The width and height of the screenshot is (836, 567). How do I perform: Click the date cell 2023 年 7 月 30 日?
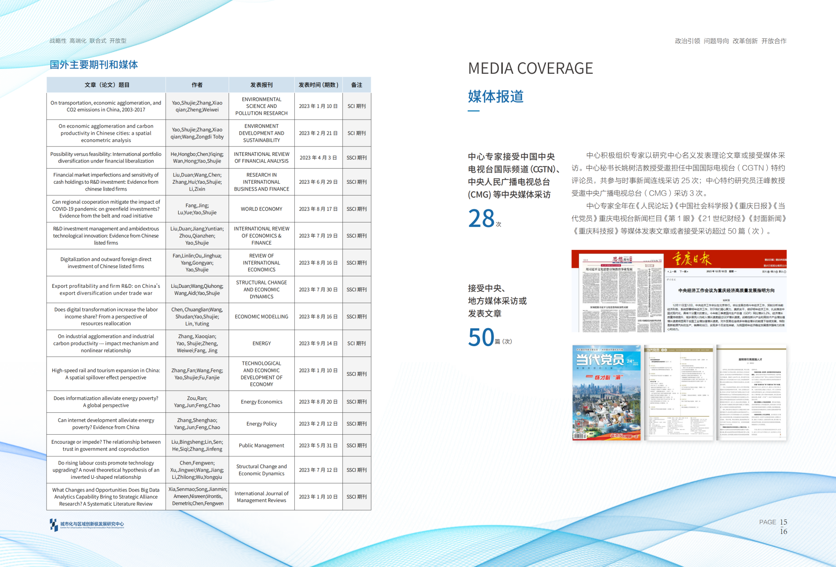pyautogui.click(x=318, y=290)
